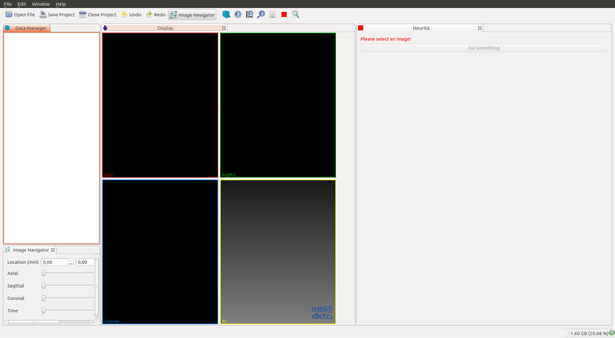This screenshot has width=615, height=338.
Task: Increase the first Location value with up arrow
Action: pyautogui.click(x=71, y=260)
